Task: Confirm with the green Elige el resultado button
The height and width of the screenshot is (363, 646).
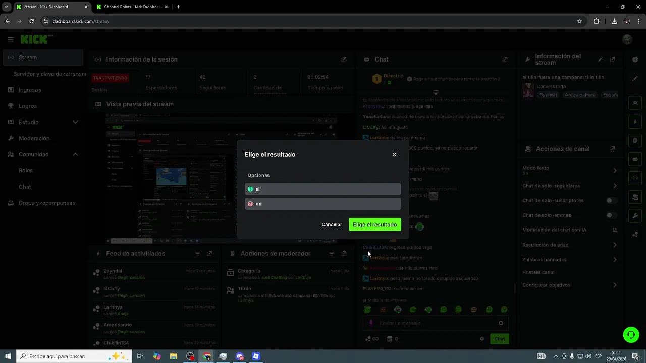Action: pyautogui.click(x=375, y=225)
